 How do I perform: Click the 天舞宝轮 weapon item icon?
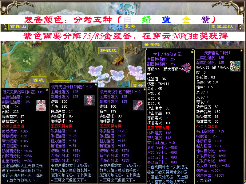pyautogui.click(x=235, y=66)
